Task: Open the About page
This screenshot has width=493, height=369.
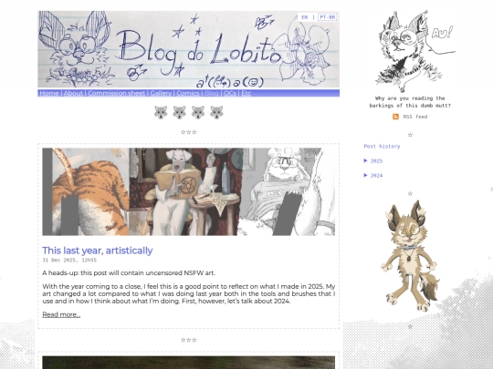Action: pyautogui.click(x=73, y=93)
